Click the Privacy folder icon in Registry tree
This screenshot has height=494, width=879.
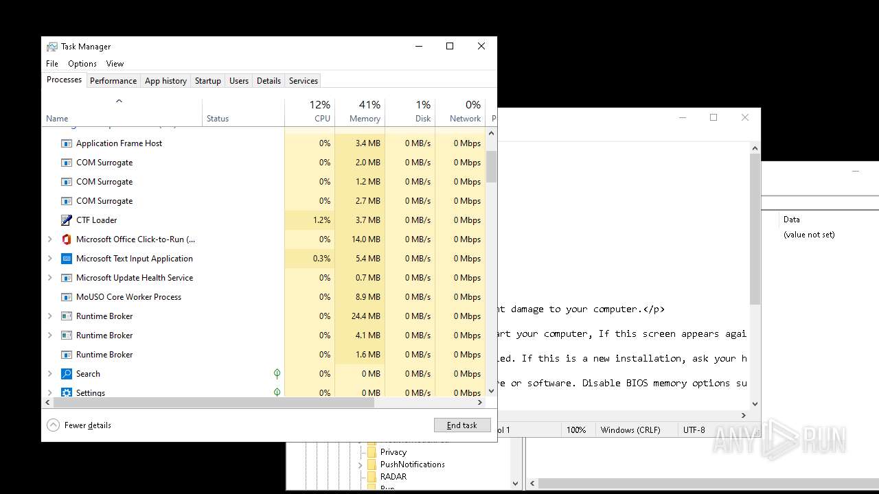tap(372, 452)
